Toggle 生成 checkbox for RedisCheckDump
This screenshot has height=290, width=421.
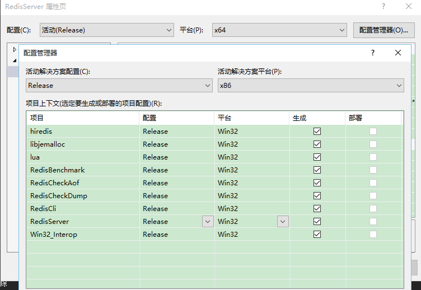pos(317,196)
